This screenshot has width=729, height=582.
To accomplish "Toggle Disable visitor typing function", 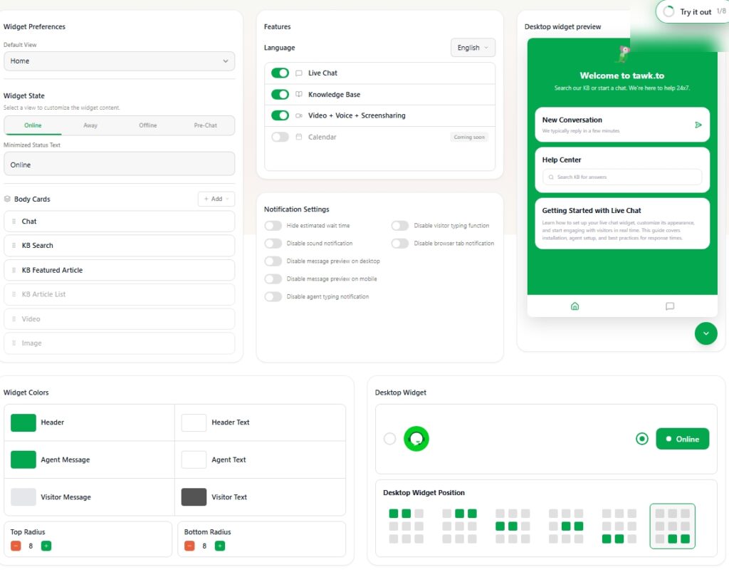I will [400, 226].
